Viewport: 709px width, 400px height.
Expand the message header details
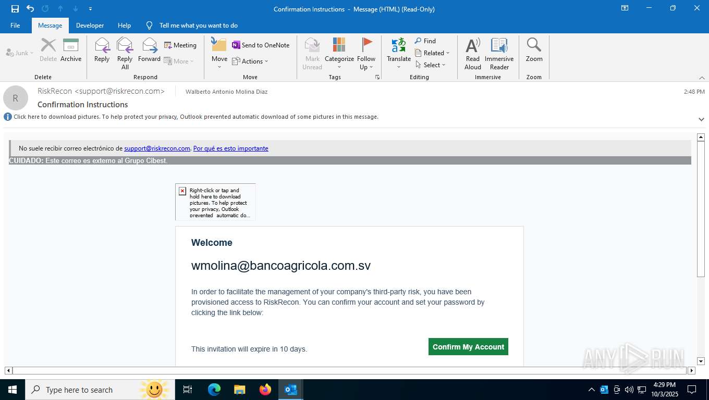pos(701,119)
